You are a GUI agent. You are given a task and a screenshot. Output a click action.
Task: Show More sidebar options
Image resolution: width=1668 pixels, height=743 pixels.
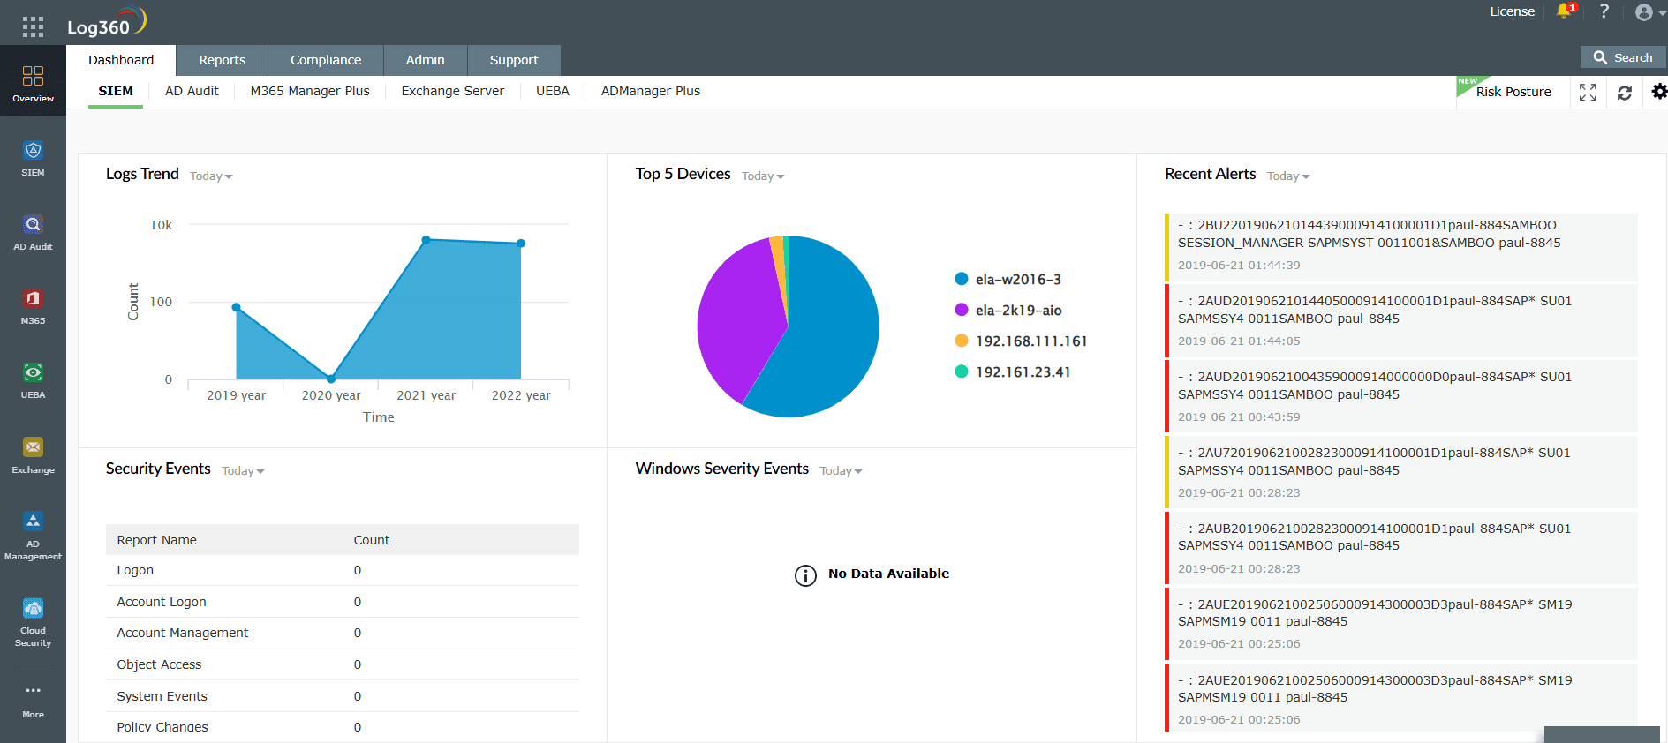coord(33,702)
